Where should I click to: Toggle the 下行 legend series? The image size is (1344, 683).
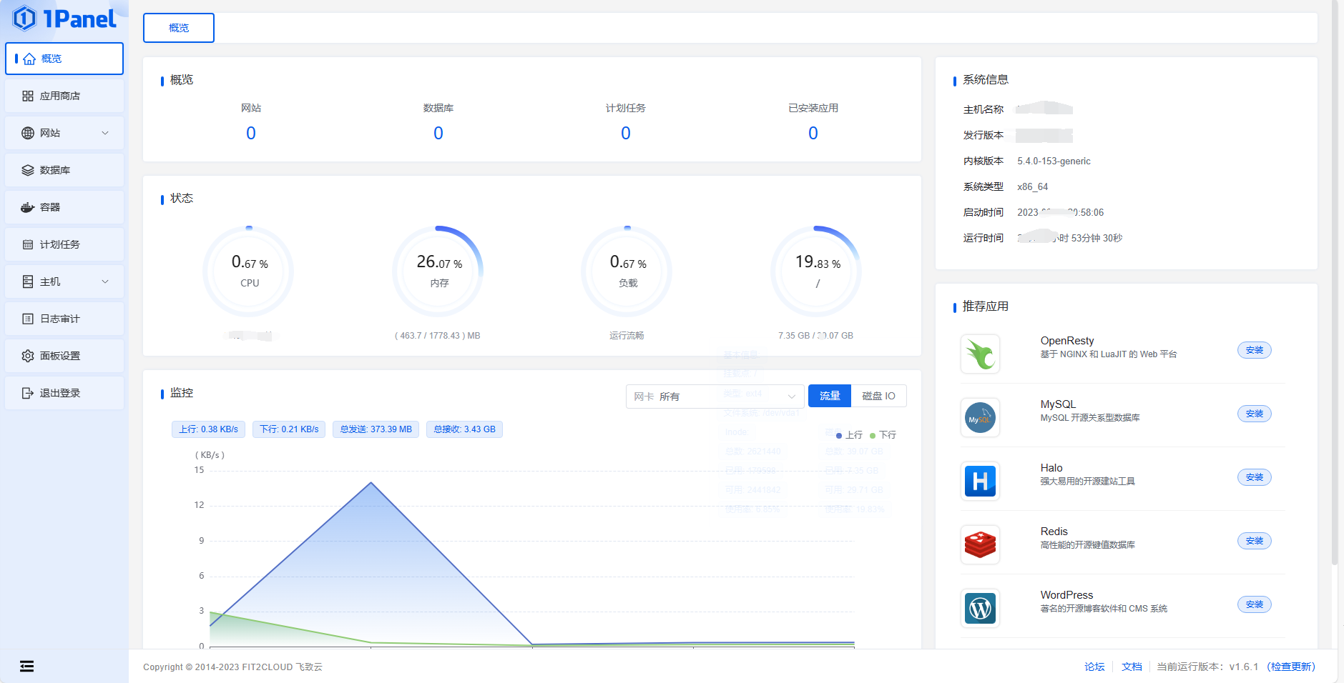click(883, 435)
